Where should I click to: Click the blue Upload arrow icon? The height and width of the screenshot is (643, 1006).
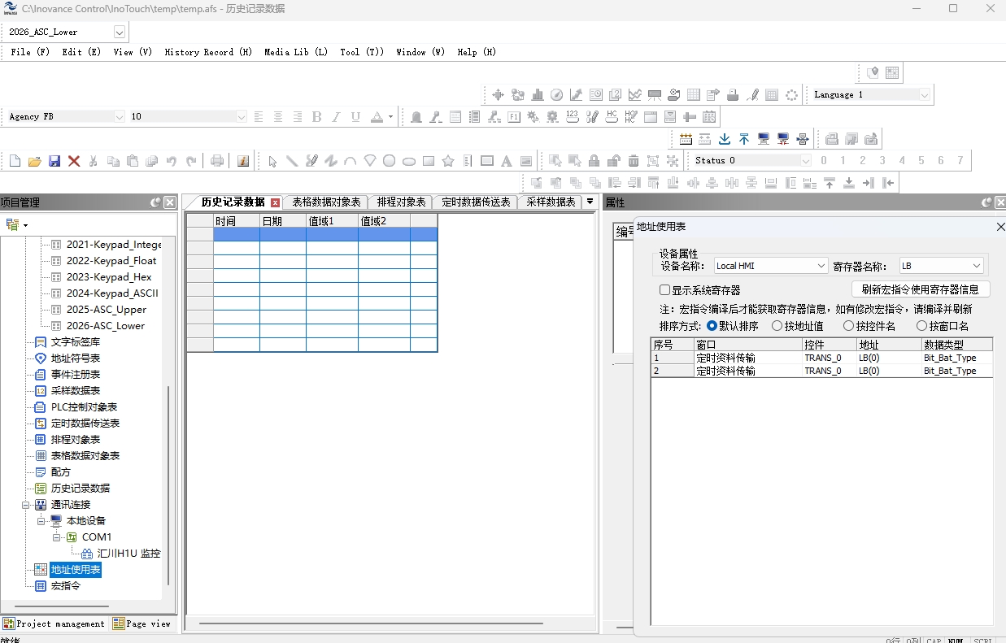pos(744,139)
